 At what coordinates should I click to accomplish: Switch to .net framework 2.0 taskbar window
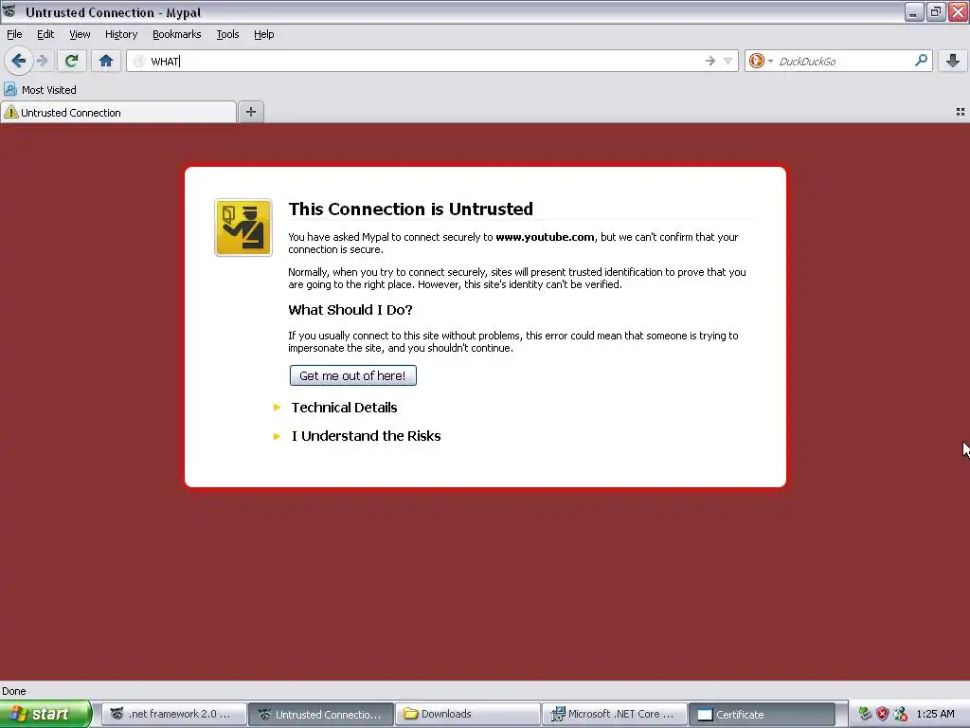[174, 714]
